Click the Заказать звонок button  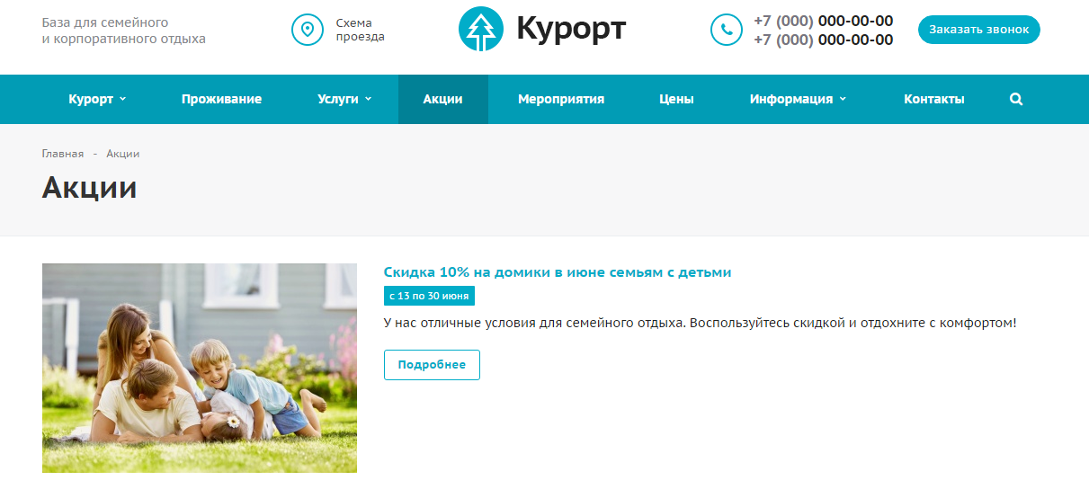(x=979, y=30)
